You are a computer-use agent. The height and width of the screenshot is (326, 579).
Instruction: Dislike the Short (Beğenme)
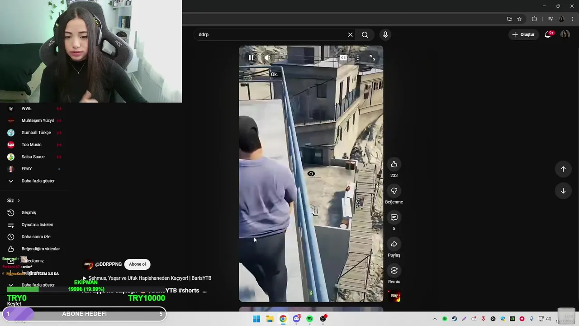coord(394,191)
